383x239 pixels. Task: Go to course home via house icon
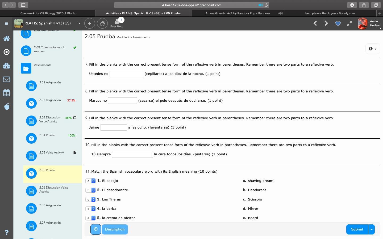coord(102,23)
